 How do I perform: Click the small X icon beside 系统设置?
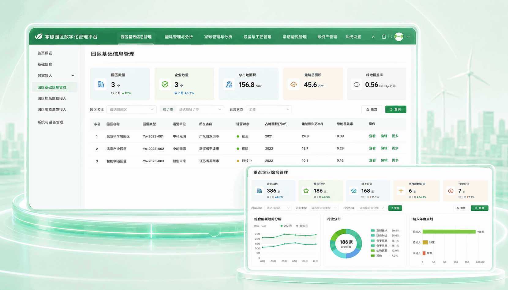click(x=373, y=37)
